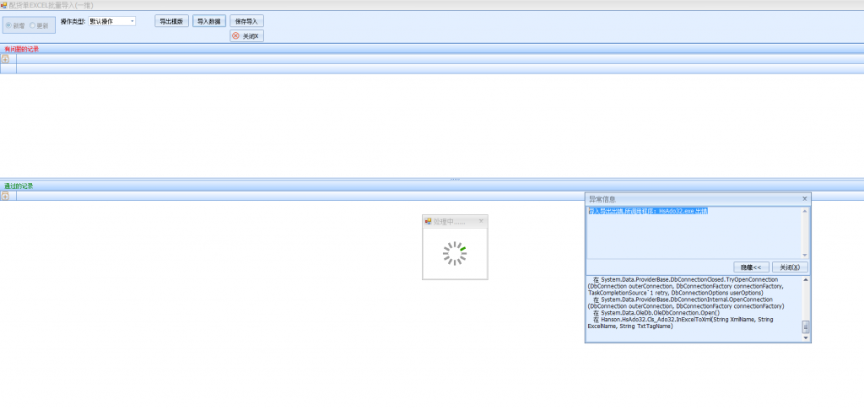Image resolution: width=864 pixels, height=410 pixels.
Task: Select the 新增 radio button
Action: [15, 25]
